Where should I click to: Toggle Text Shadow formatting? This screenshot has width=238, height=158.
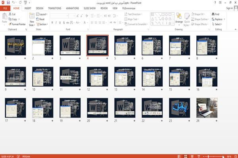[64, 23]
